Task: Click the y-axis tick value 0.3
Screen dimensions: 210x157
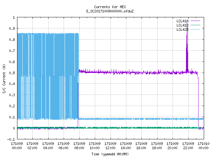Action: (x=12, y=95)
